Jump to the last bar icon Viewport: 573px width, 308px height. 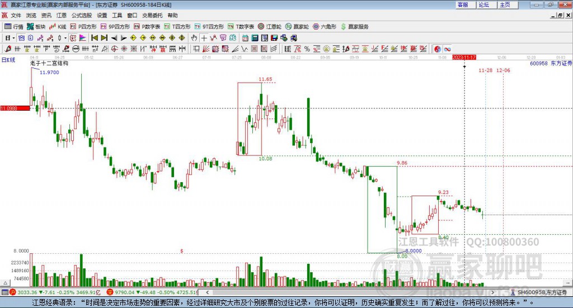[x=104, y=38]
